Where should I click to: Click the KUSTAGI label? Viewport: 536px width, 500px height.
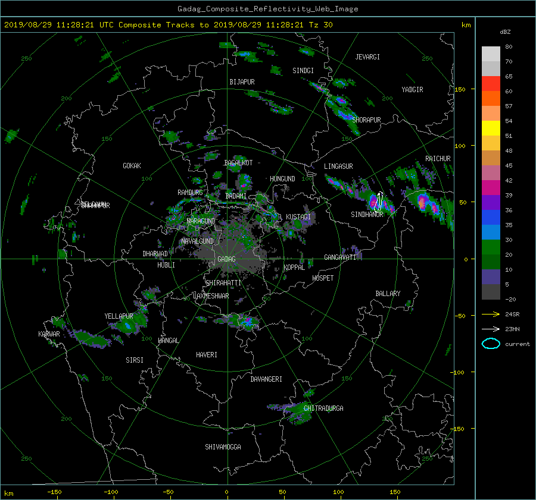coord(298,217)
